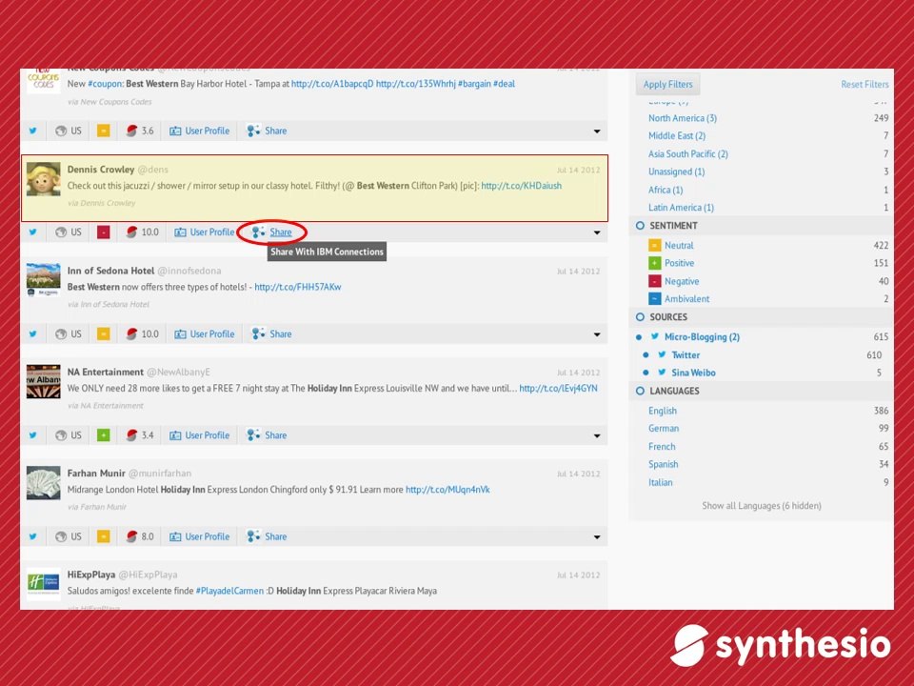Click influence score 3.6 under New Coupons post

click(x=140, y=131)
